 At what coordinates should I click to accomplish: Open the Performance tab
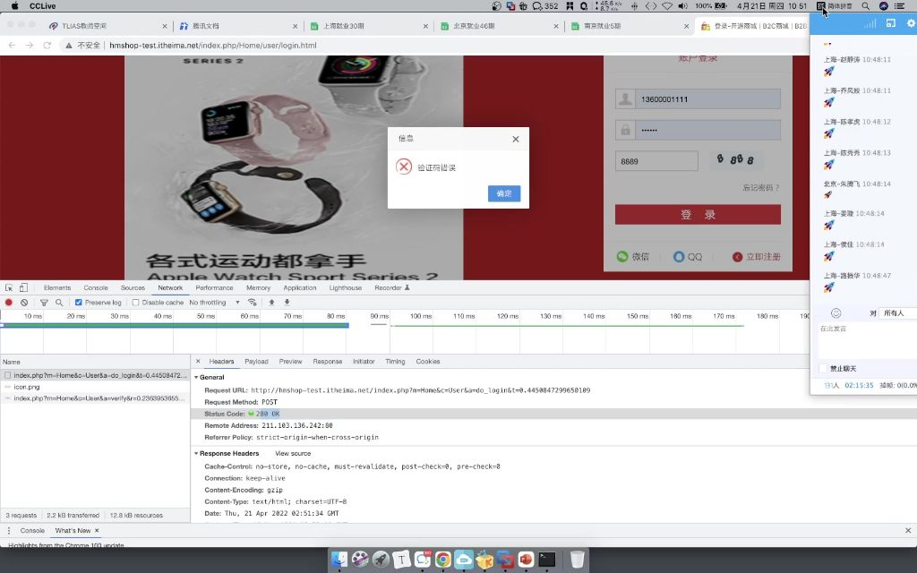pos(214,287)
